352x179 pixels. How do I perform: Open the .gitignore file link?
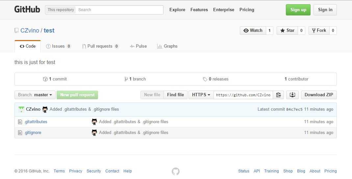(x=33, y=133)
